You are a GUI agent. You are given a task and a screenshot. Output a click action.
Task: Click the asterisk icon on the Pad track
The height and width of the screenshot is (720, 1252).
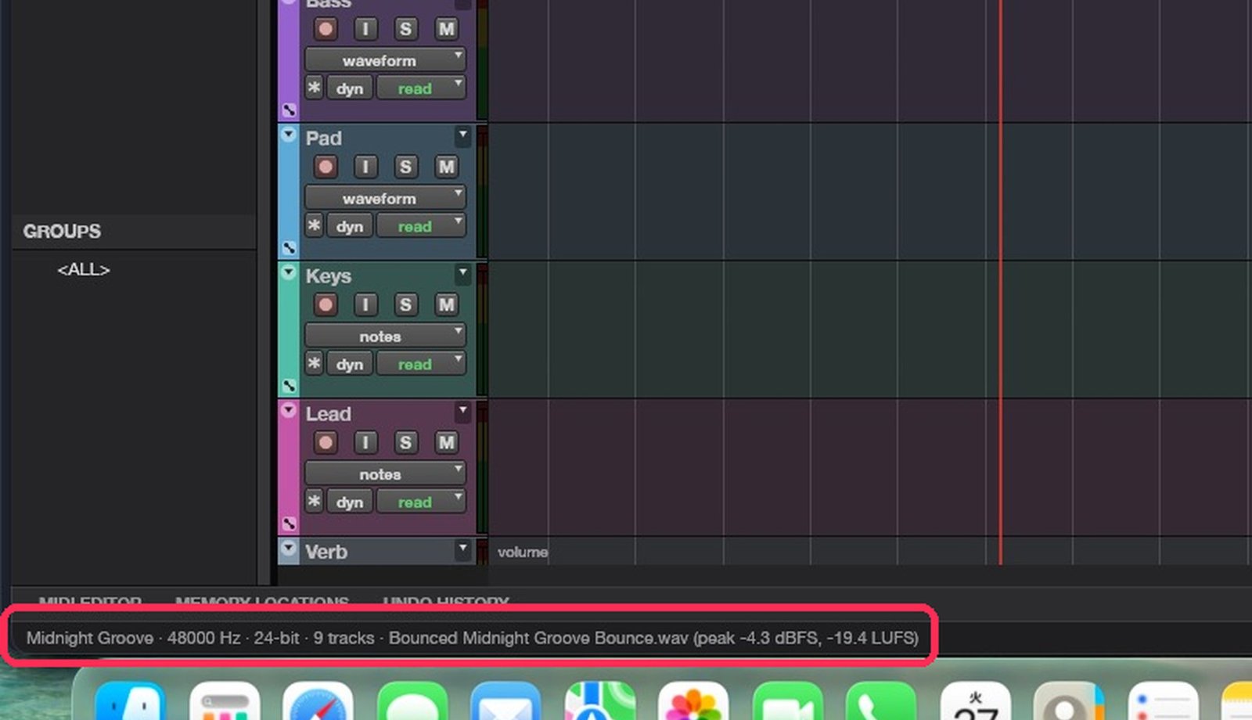point(314,225)
